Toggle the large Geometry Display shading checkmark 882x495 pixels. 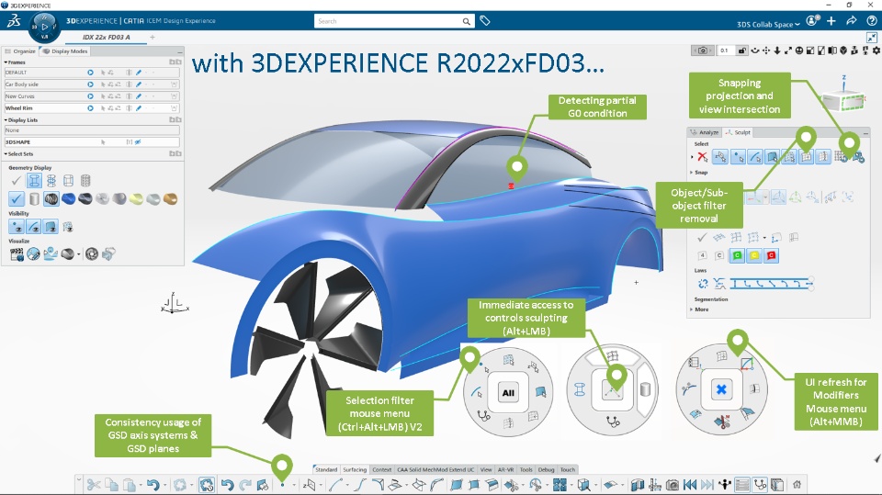click(x=17, y=198)
